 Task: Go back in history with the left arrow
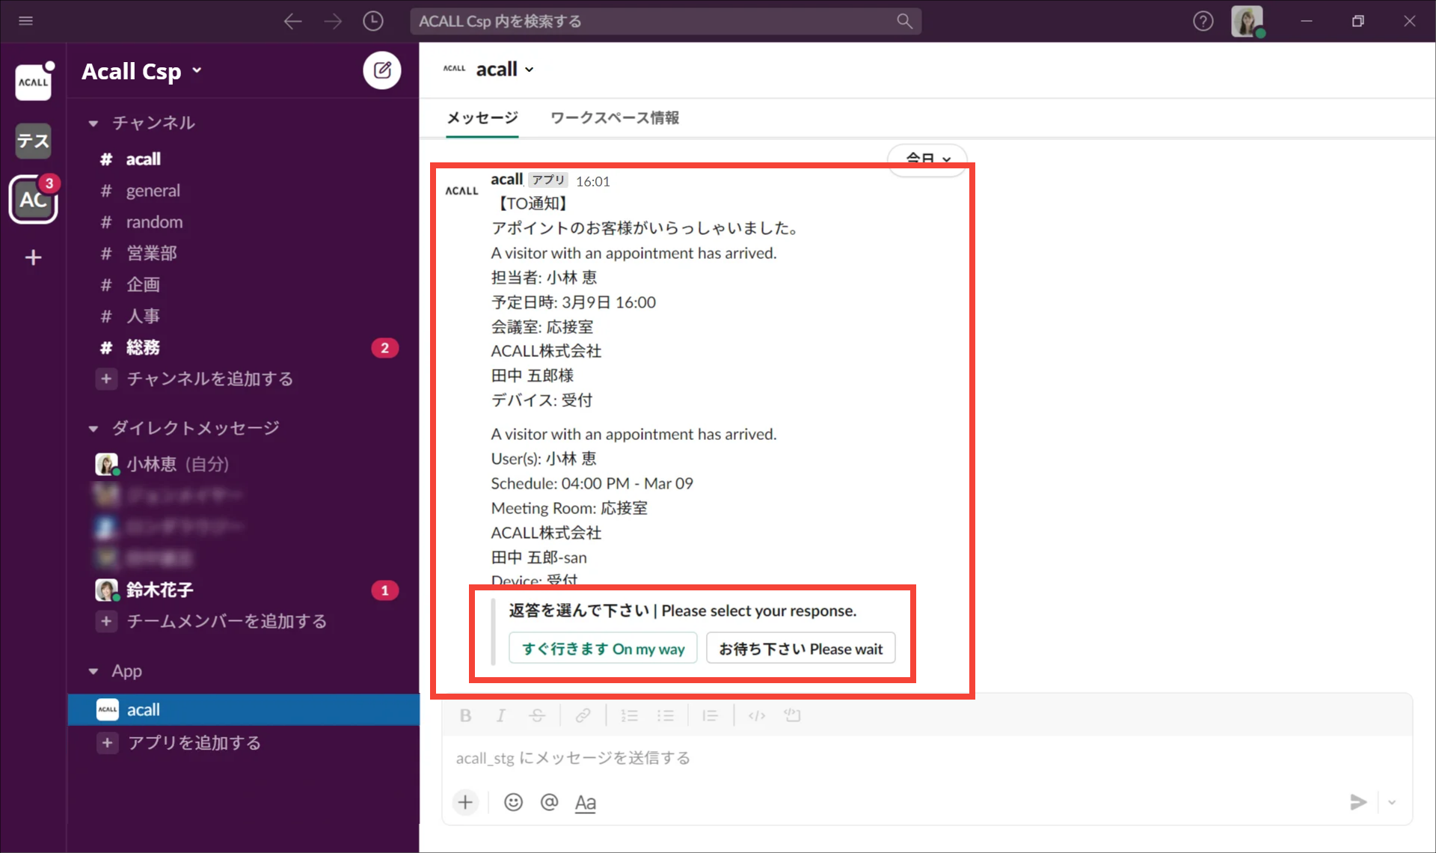[x=292, y=21]
